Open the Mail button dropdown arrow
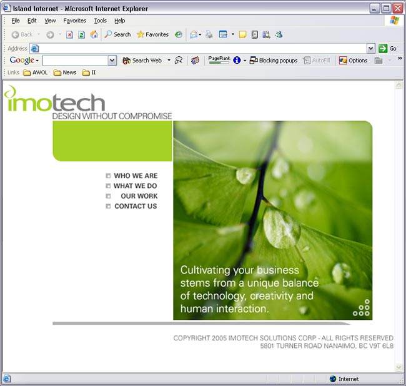The width and height of the screenshot is (406, 386). [x=200, y=34]
